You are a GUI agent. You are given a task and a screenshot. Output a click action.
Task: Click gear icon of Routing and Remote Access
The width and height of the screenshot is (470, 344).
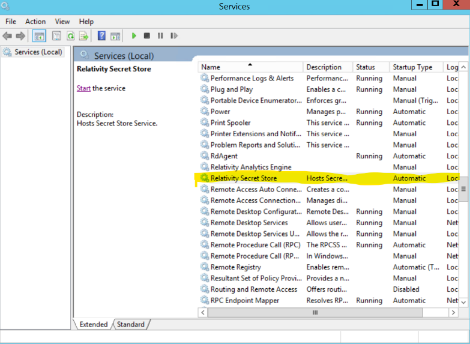coord(205,289)
